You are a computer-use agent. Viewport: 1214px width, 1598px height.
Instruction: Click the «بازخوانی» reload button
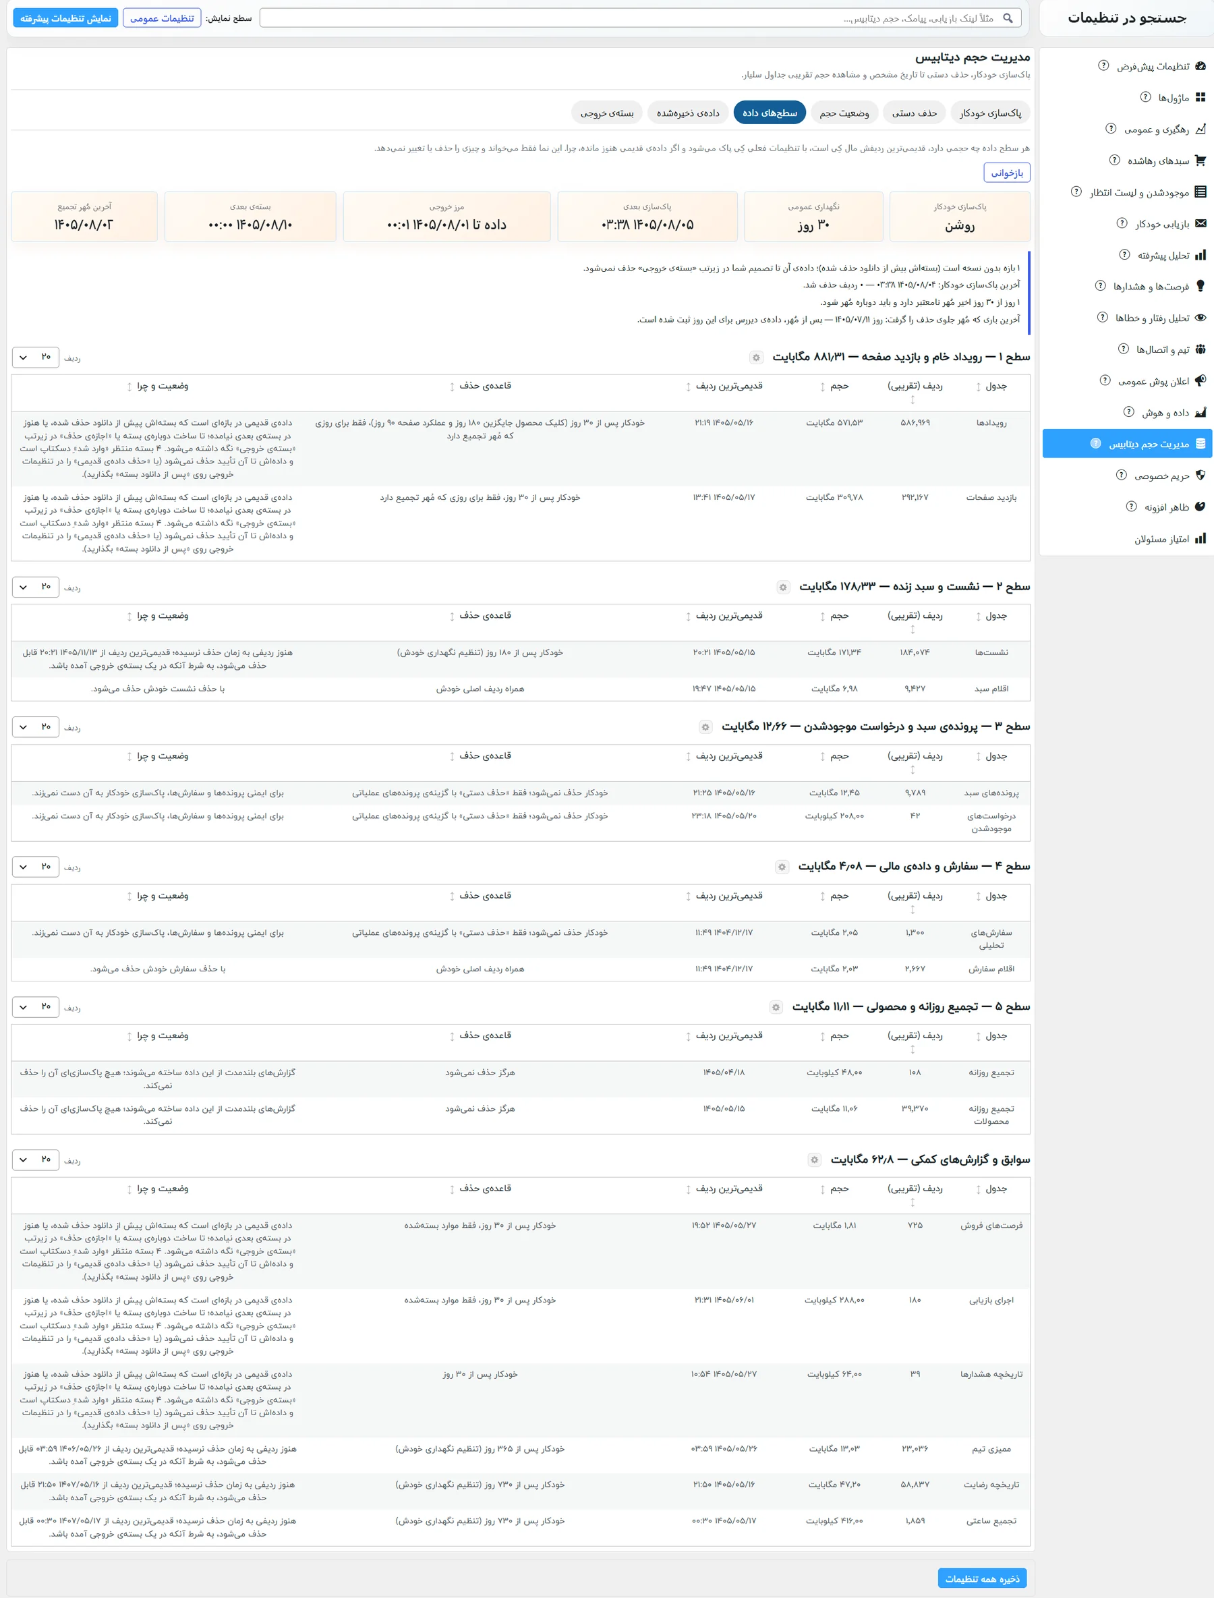(1006, 173)
